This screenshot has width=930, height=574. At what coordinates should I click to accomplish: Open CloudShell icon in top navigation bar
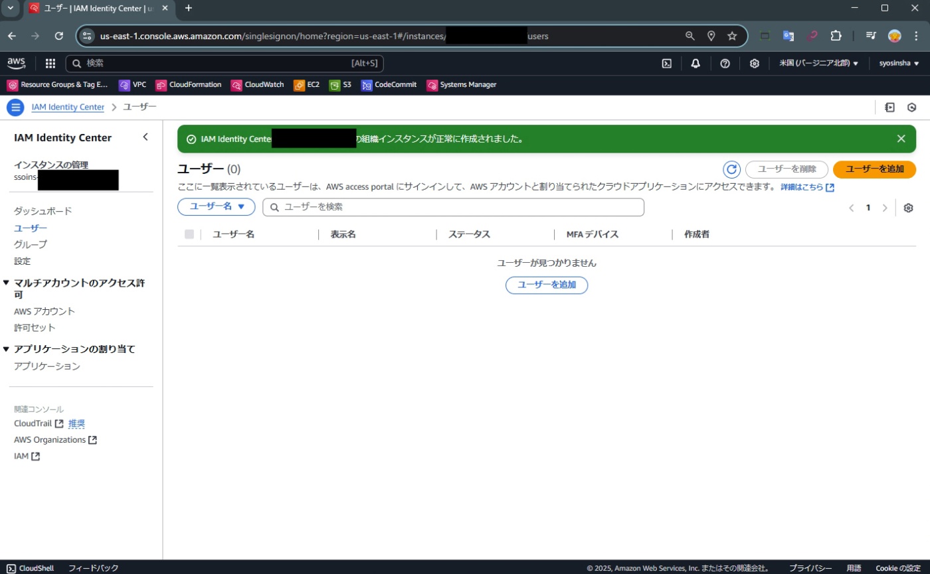coord(666,64)
